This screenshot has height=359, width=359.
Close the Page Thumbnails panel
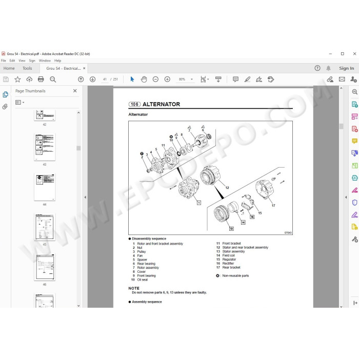(75, 91)
